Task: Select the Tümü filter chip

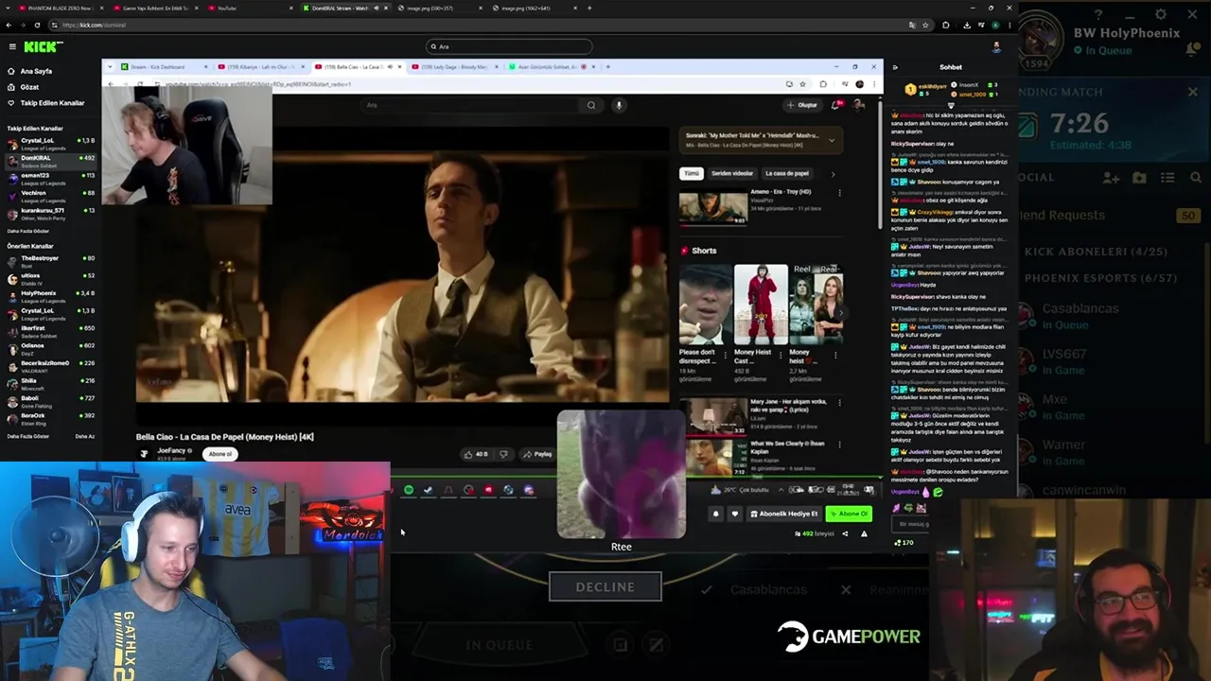Action: [x=692, y=174]
